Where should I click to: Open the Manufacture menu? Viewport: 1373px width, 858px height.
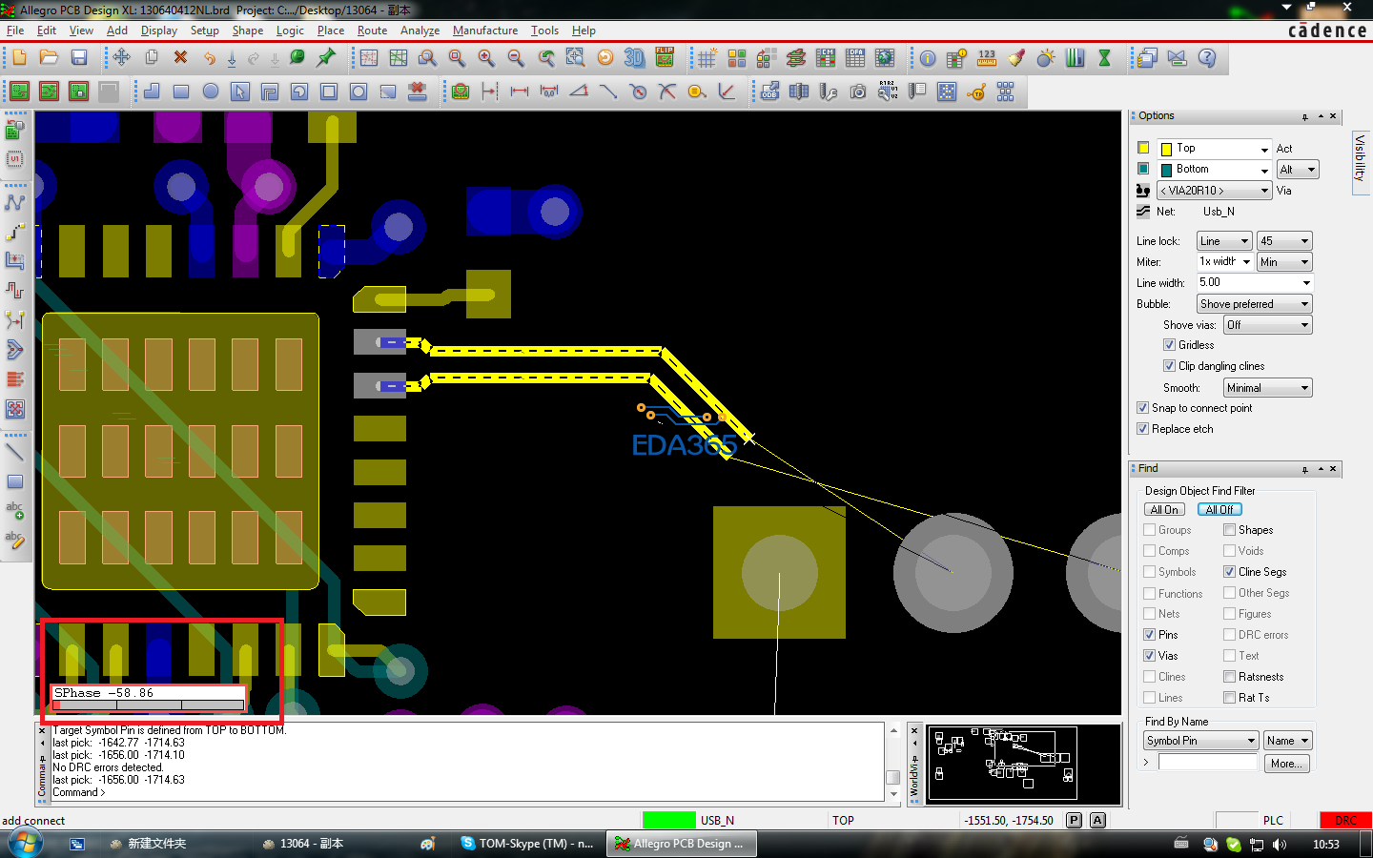pyautogui.click(x=485, y=31)
